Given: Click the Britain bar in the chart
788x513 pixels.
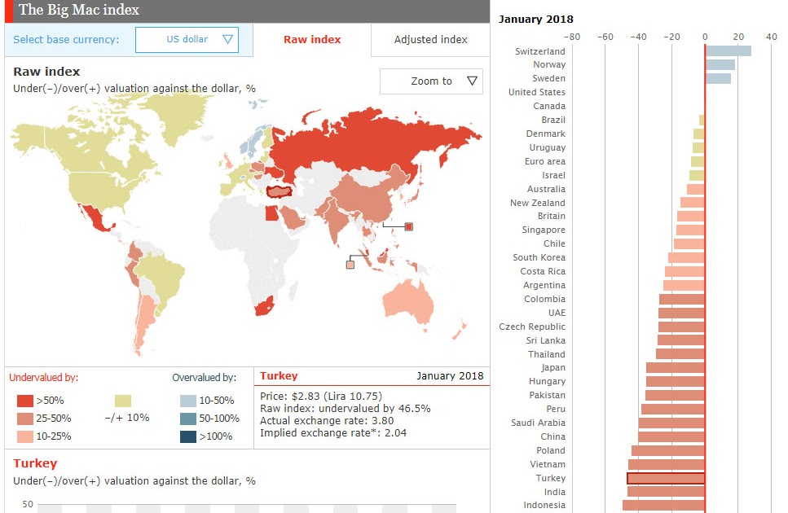Looking at the screenshot, I should (x=691, y=217).
